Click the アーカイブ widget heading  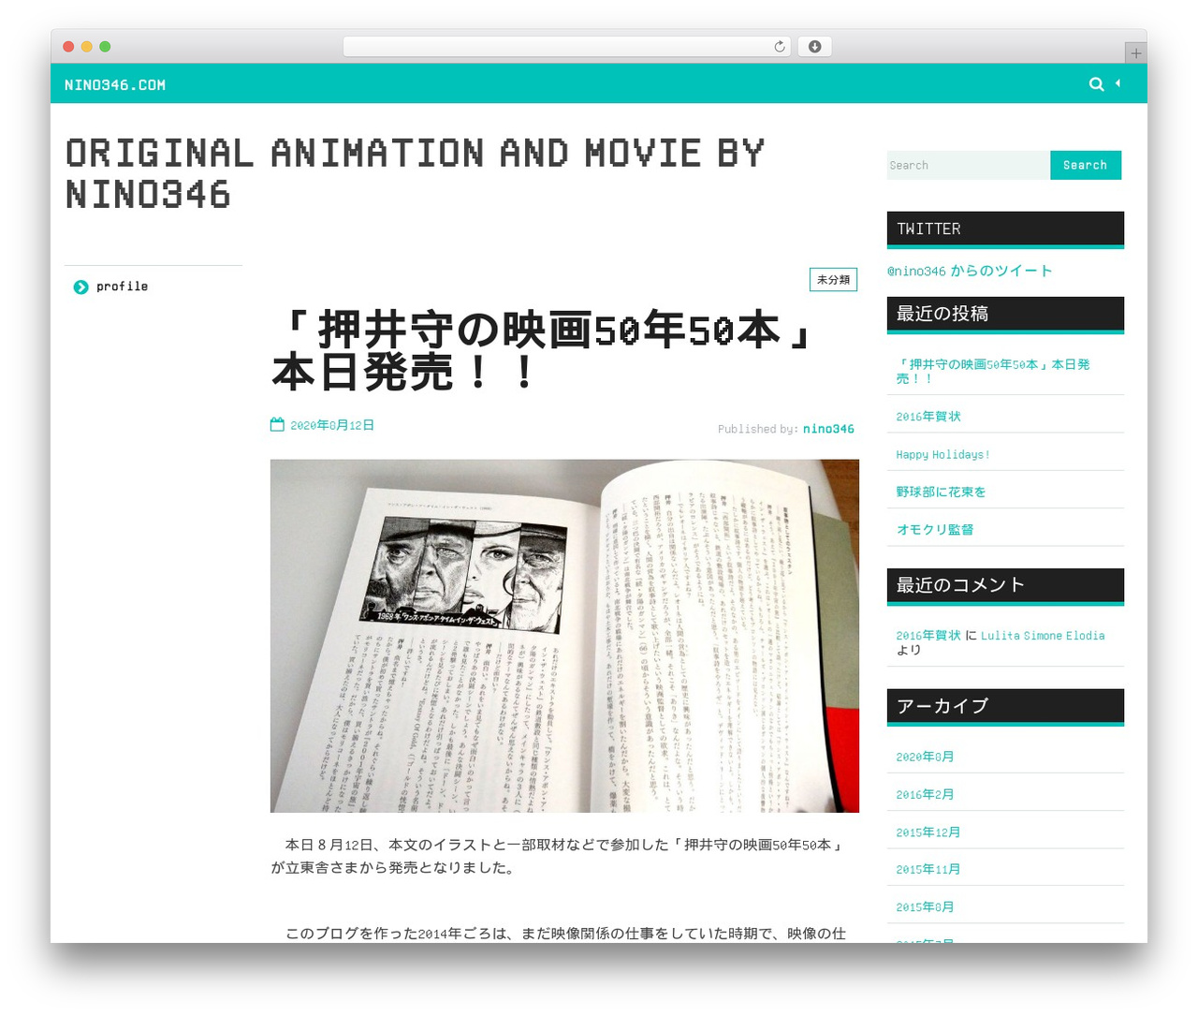[x=1005, y=706]
